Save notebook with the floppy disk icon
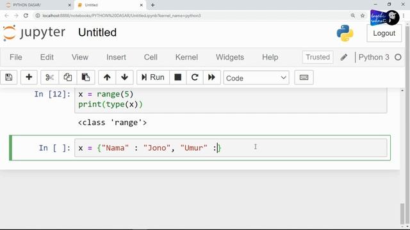 tap(8, 77)
